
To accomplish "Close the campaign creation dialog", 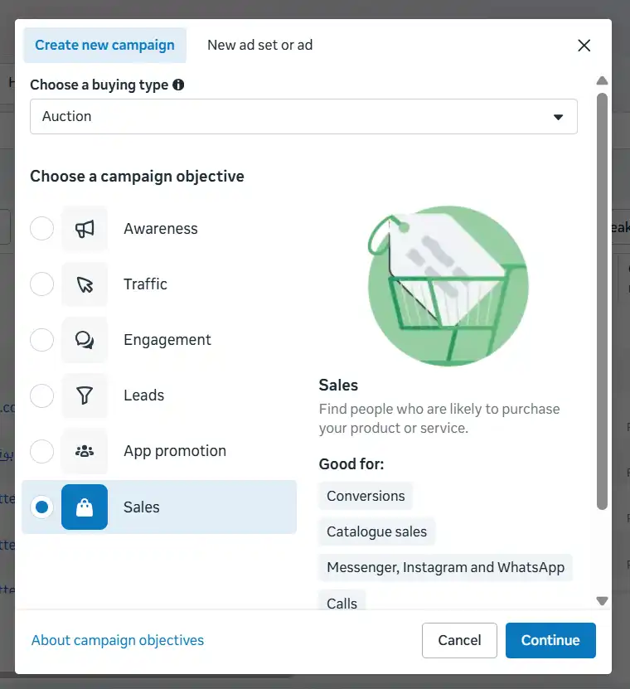I will [584, 46].
